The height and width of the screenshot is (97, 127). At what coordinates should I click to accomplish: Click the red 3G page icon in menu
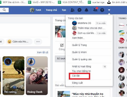(x=74, y=33)
